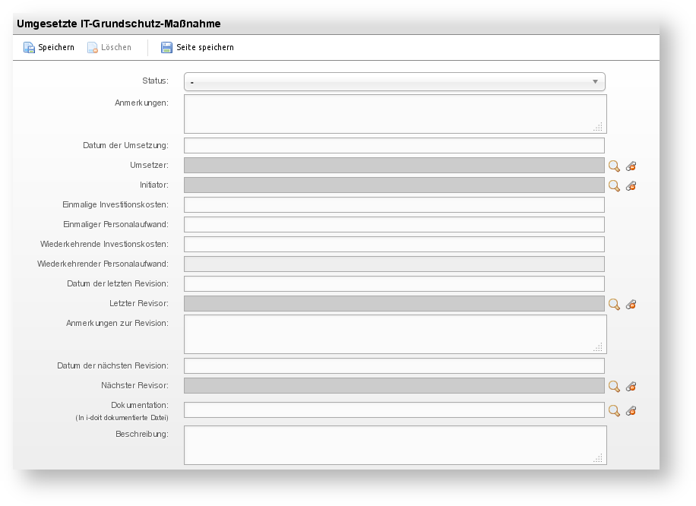
Task: Click Seite speichern in toolbar
Action: tap(197, 47)
